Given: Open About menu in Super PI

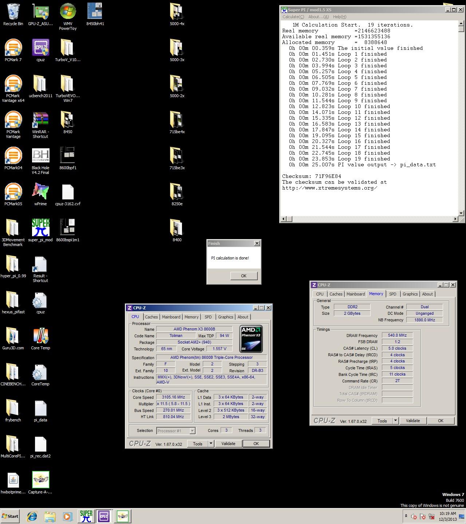Looking at the screenshot, I should 319,17.
